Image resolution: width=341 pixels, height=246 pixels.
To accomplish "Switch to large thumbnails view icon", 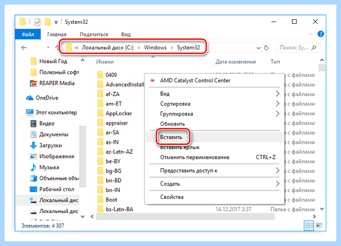I will (319, 226).
